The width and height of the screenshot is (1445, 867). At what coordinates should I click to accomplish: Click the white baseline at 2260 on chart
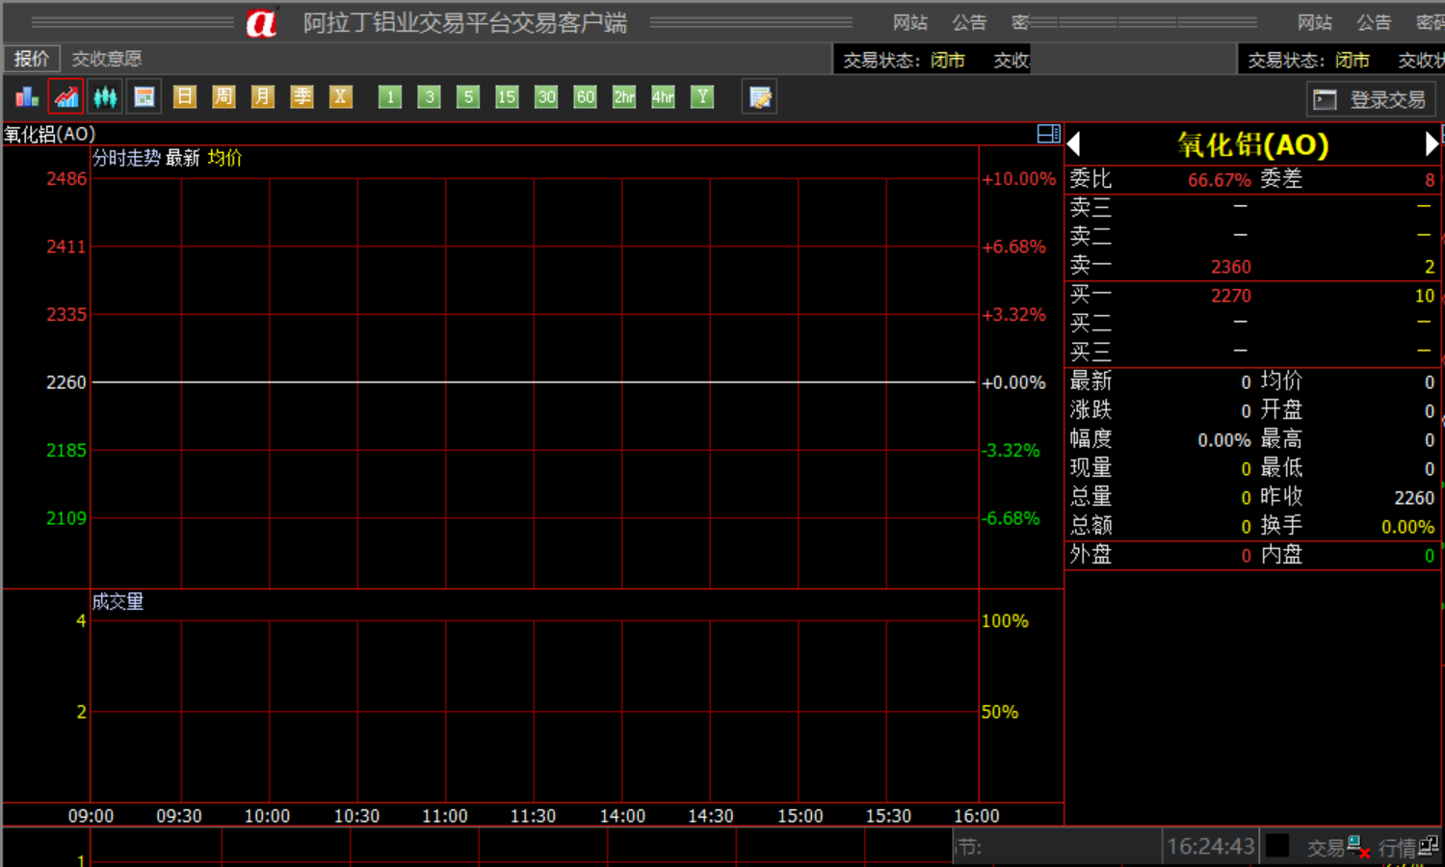tap(535, 382)
